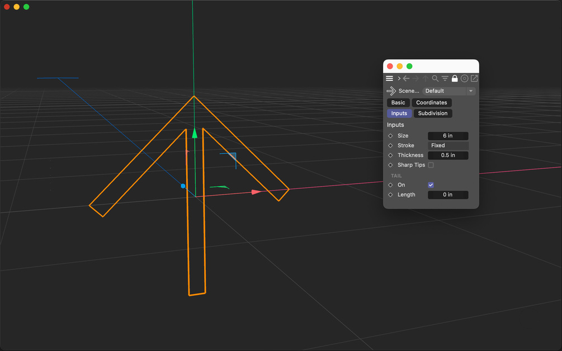Open the Subdivision tab

pos(432,113)
